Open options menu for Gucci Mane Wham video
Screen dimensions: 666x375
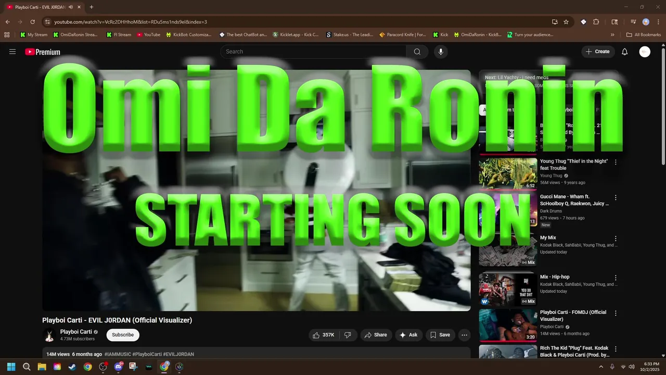tap(616, 198)
